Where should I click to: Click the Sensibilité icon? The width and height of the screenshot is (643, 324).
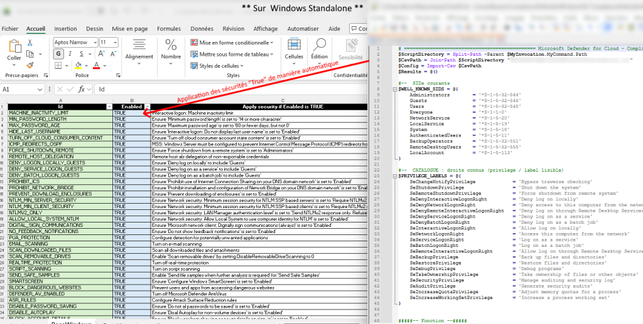[x=351, y=46]
